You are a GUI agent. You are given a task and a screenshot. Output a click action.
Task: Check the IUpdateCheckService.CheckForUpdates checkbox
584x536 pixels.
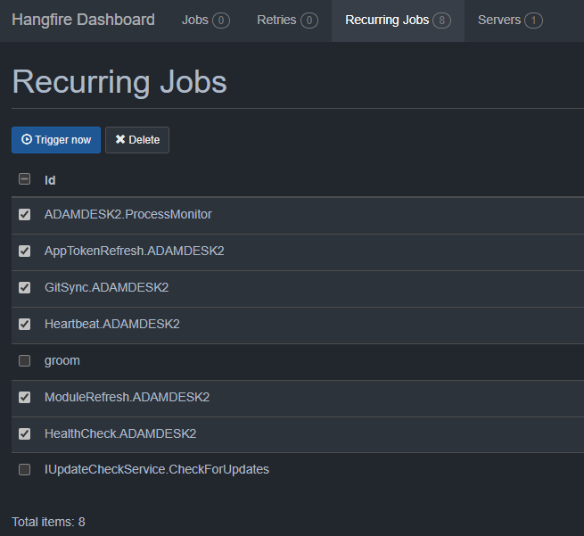click(x=25, y=469)
